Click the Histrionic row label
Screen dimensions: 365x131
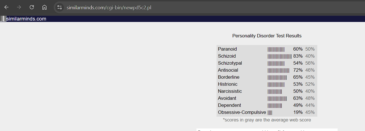click(x=228, y=84)
